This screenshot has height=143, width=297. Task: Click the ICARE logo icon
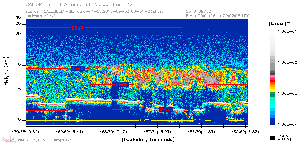pyautogui.click(x=8, y=139)
